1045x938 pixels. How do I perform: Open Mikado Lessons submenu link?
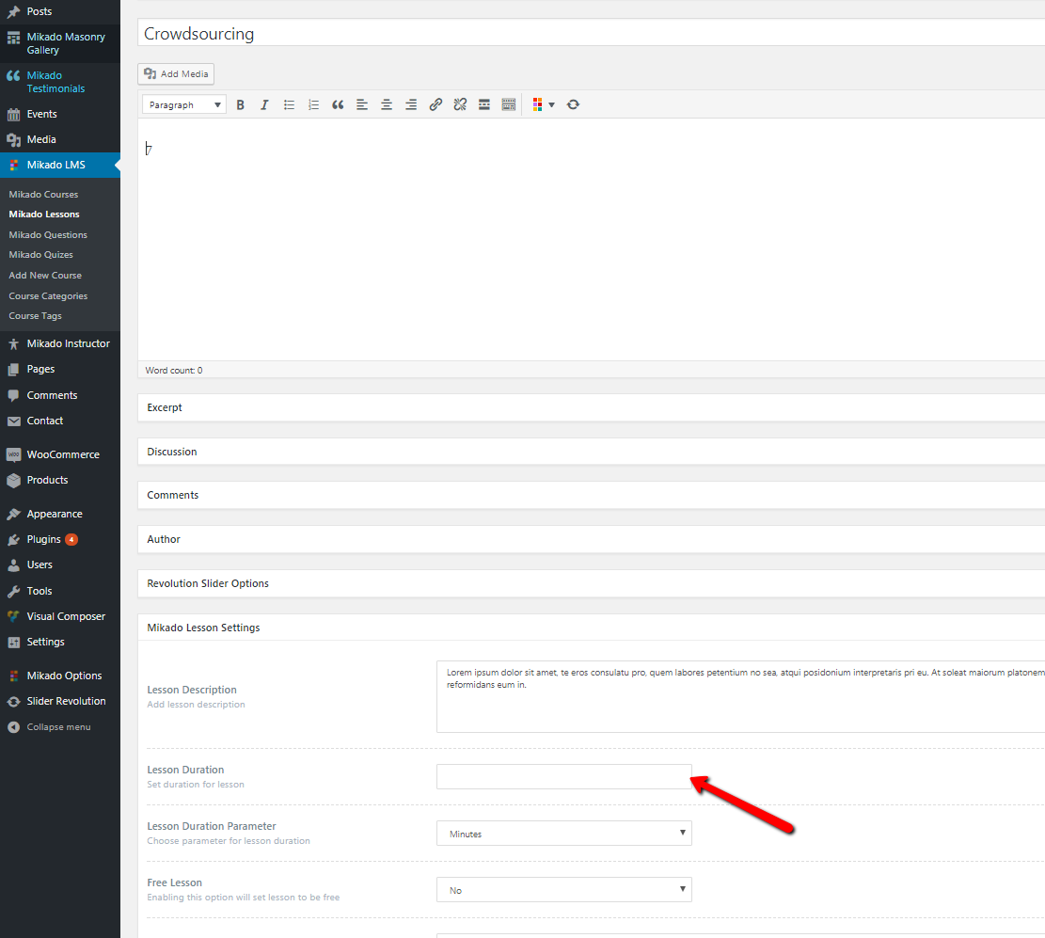click(x=44, y=214)
